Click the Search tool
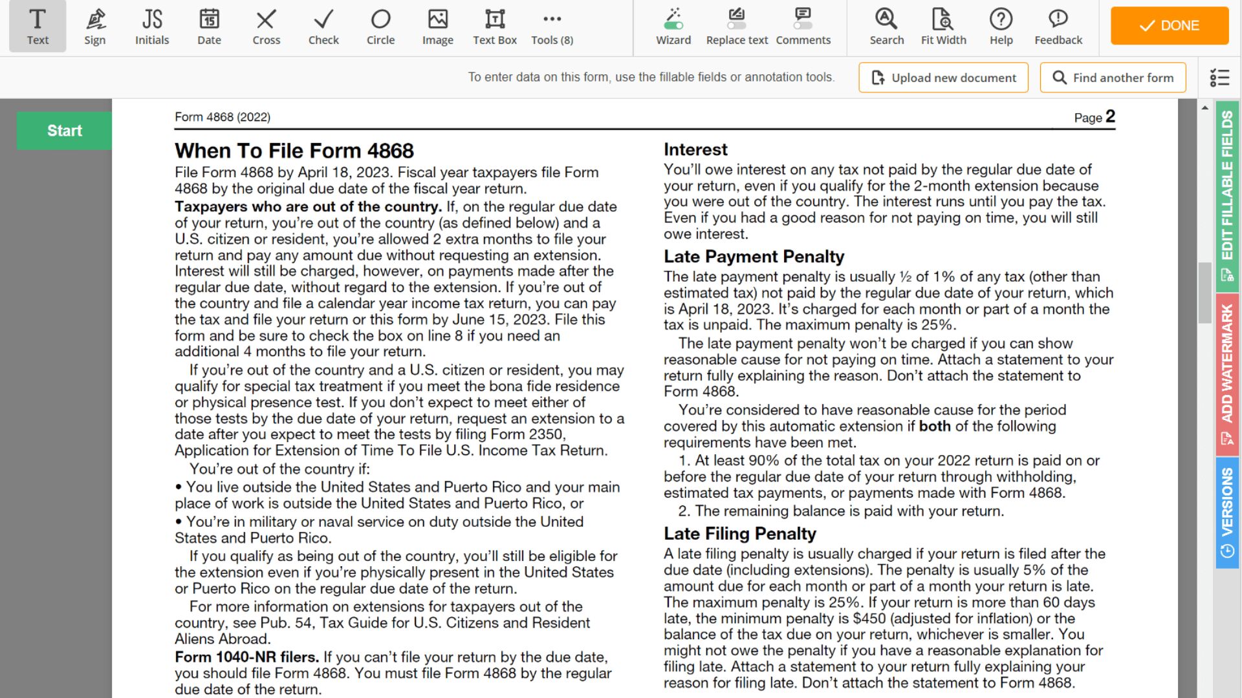 point(887,26)
